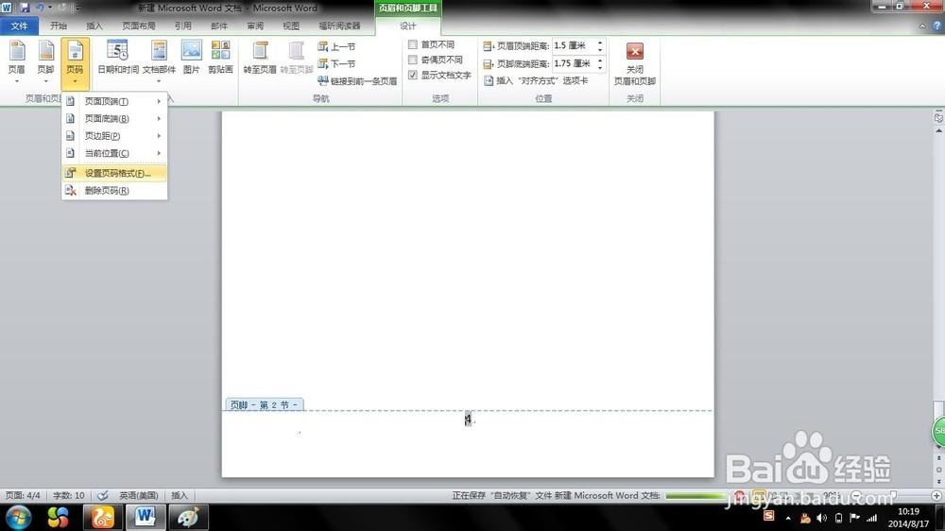Click the Footer (页脚) icon
Image resolution: width=945 pixels, height=531 pixels.
coord(45,58)
